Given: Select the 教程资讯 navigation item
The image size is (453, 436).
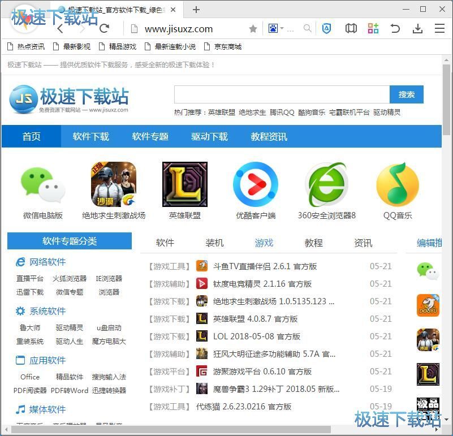Looking at the screenshot, I should coord(269,136).
